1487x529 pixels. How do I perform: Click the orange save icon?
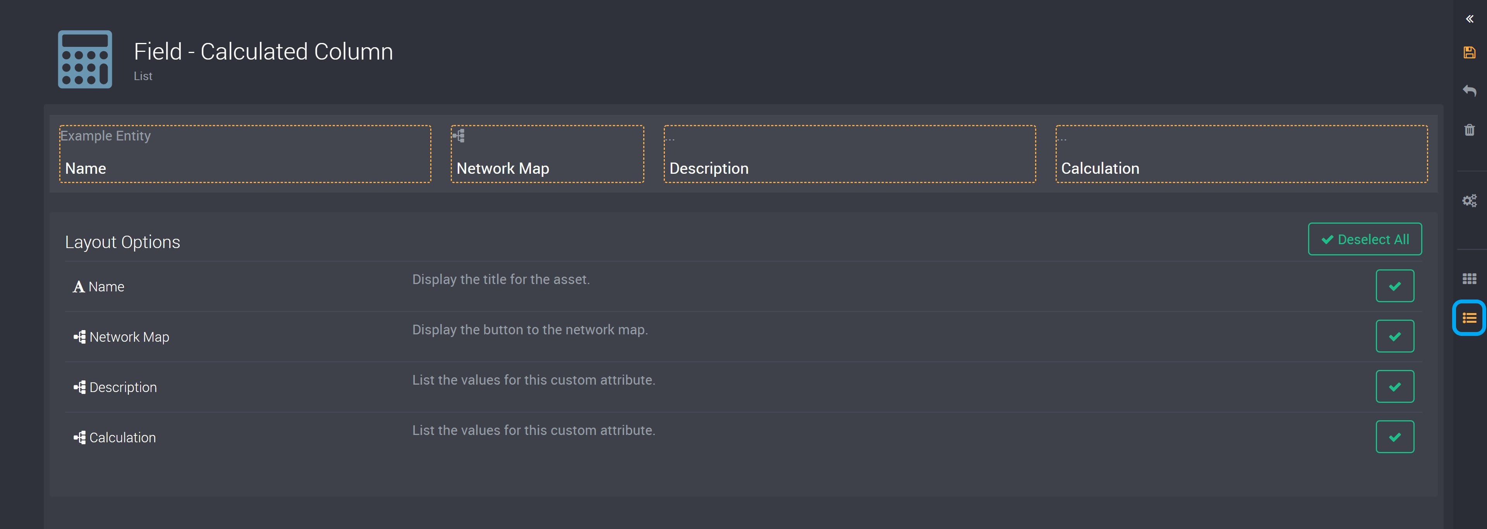click(1469, 53)
